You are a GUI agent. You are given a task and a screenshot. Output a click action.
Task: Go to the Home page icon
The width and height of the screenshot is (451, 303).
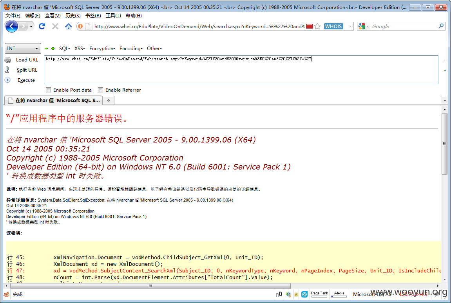[69, 27]
